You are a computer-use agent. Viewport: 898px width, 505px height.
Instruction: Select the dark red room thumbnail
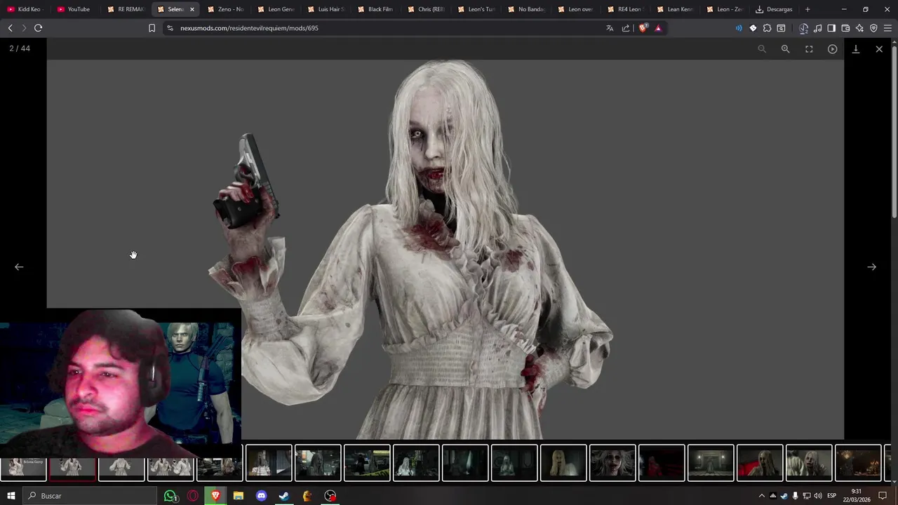click(662, 463)
